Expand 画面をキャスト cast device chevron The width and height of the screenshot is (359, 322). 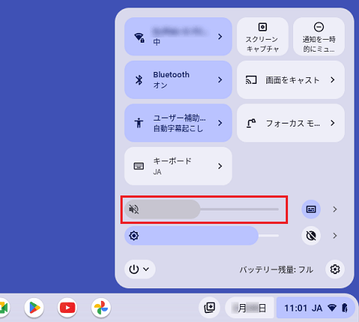tap(333, 80)
